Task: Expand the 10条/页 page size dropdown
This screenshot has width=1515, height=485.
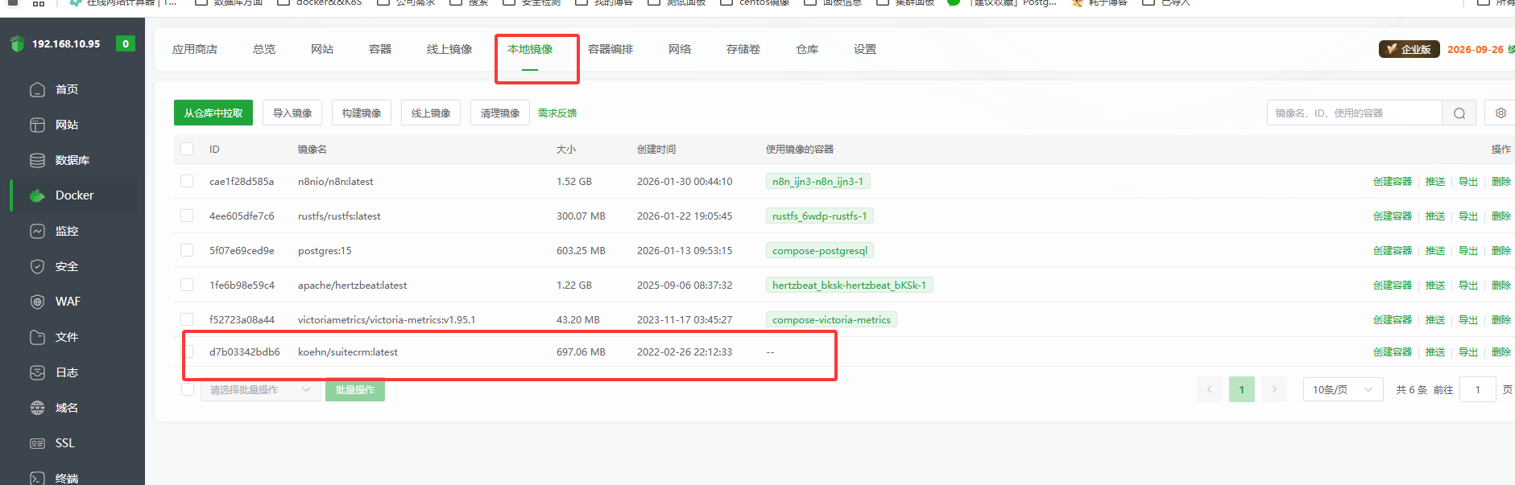Action: pos(1342,390)
